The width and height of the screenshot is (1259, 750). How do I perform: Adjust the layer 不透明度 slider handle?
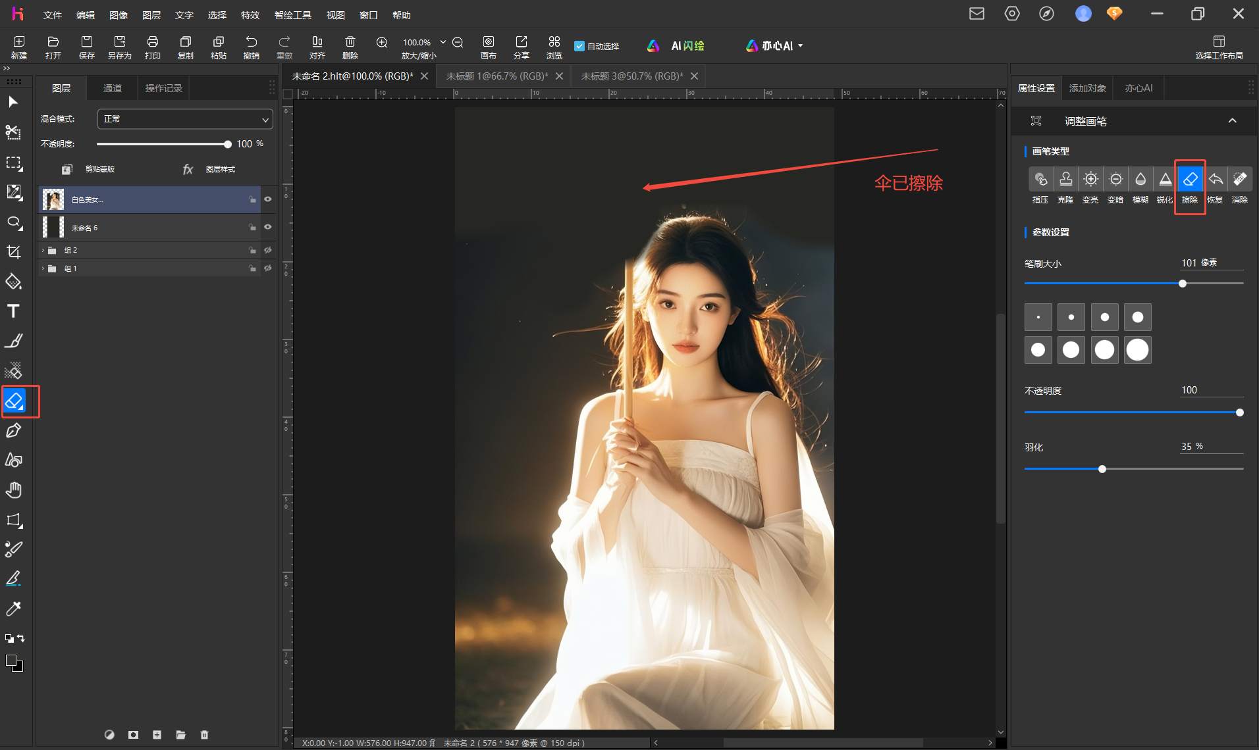(x=228, y=144)
